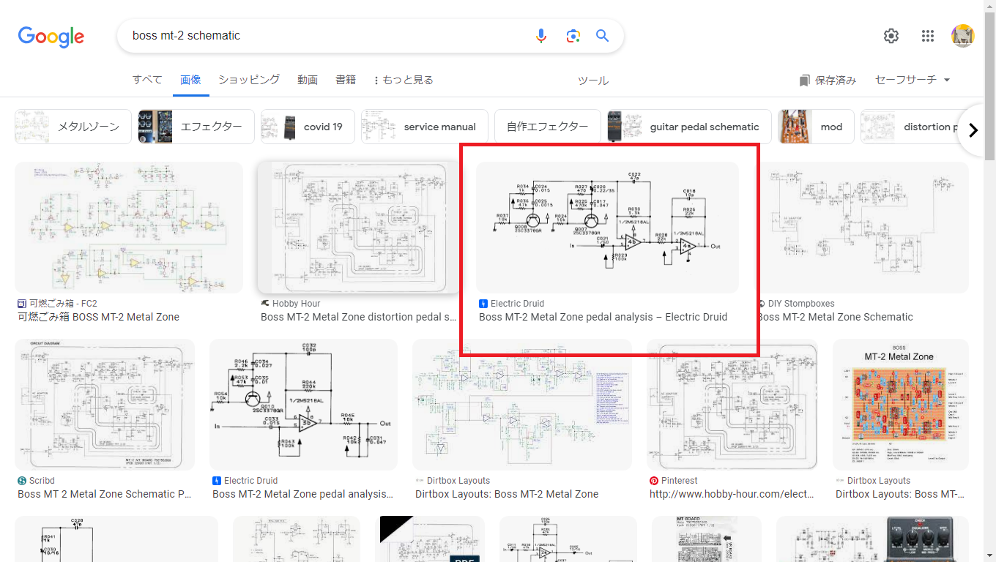Image resolution: width=996 pixels, height=562 pixels.
Task: Open the ショッピング tab
Action: pyautogui.click(x=249, y=80)
